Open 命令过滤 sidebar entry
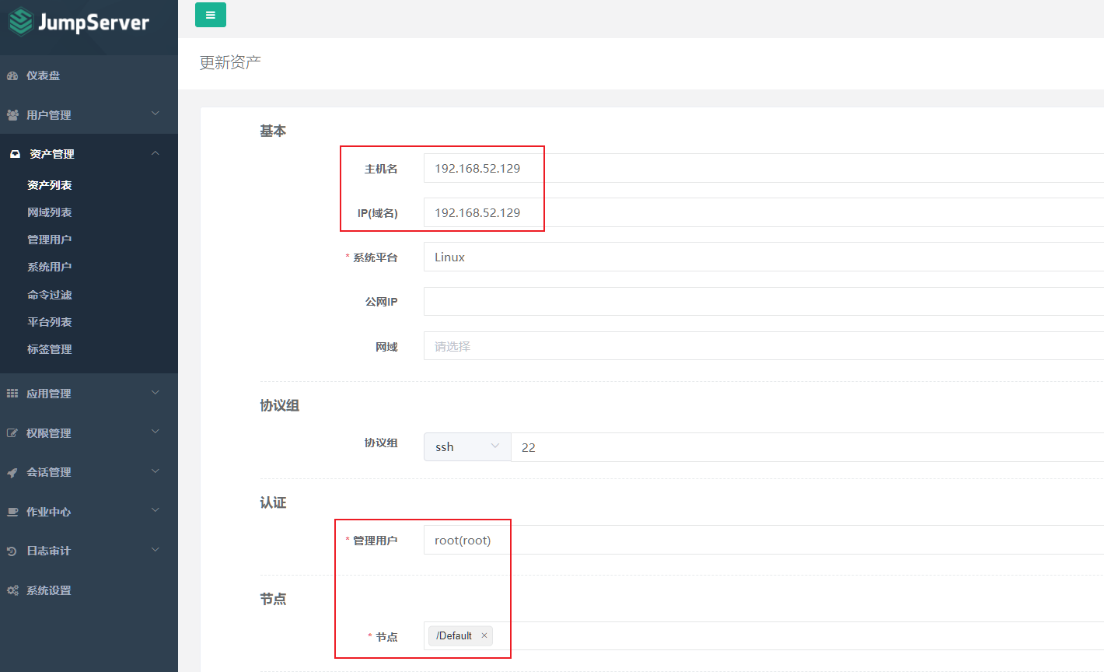 [50, 295]
